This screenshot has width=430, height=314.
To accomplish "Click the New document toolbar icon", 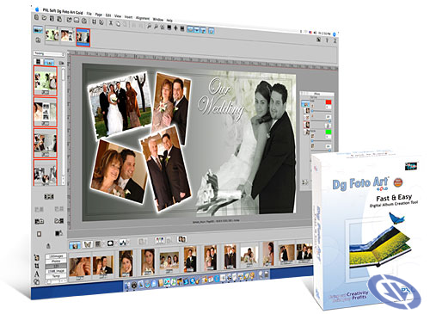I will point(37,17).
